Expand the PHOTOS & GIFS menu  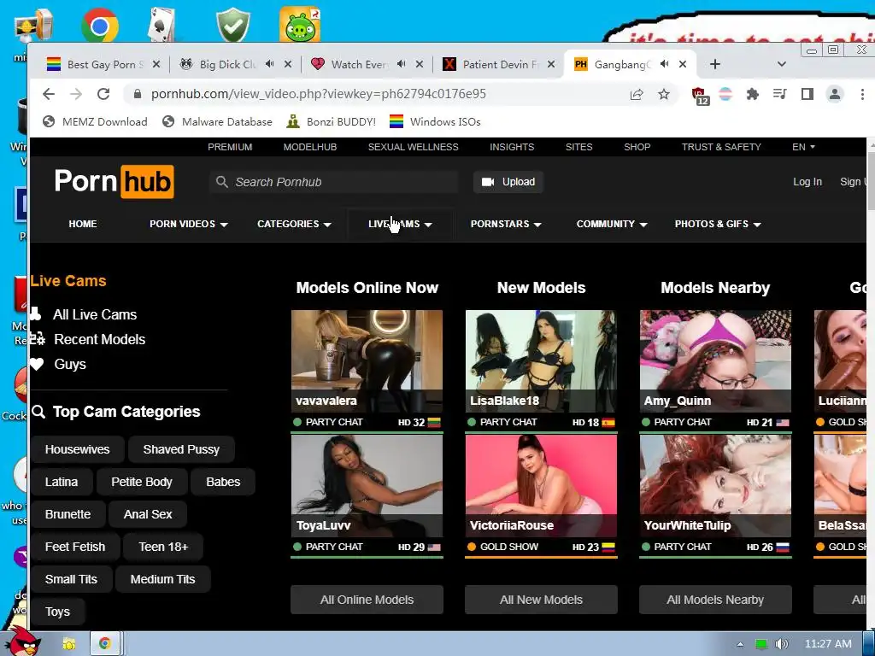click(718, 224)
